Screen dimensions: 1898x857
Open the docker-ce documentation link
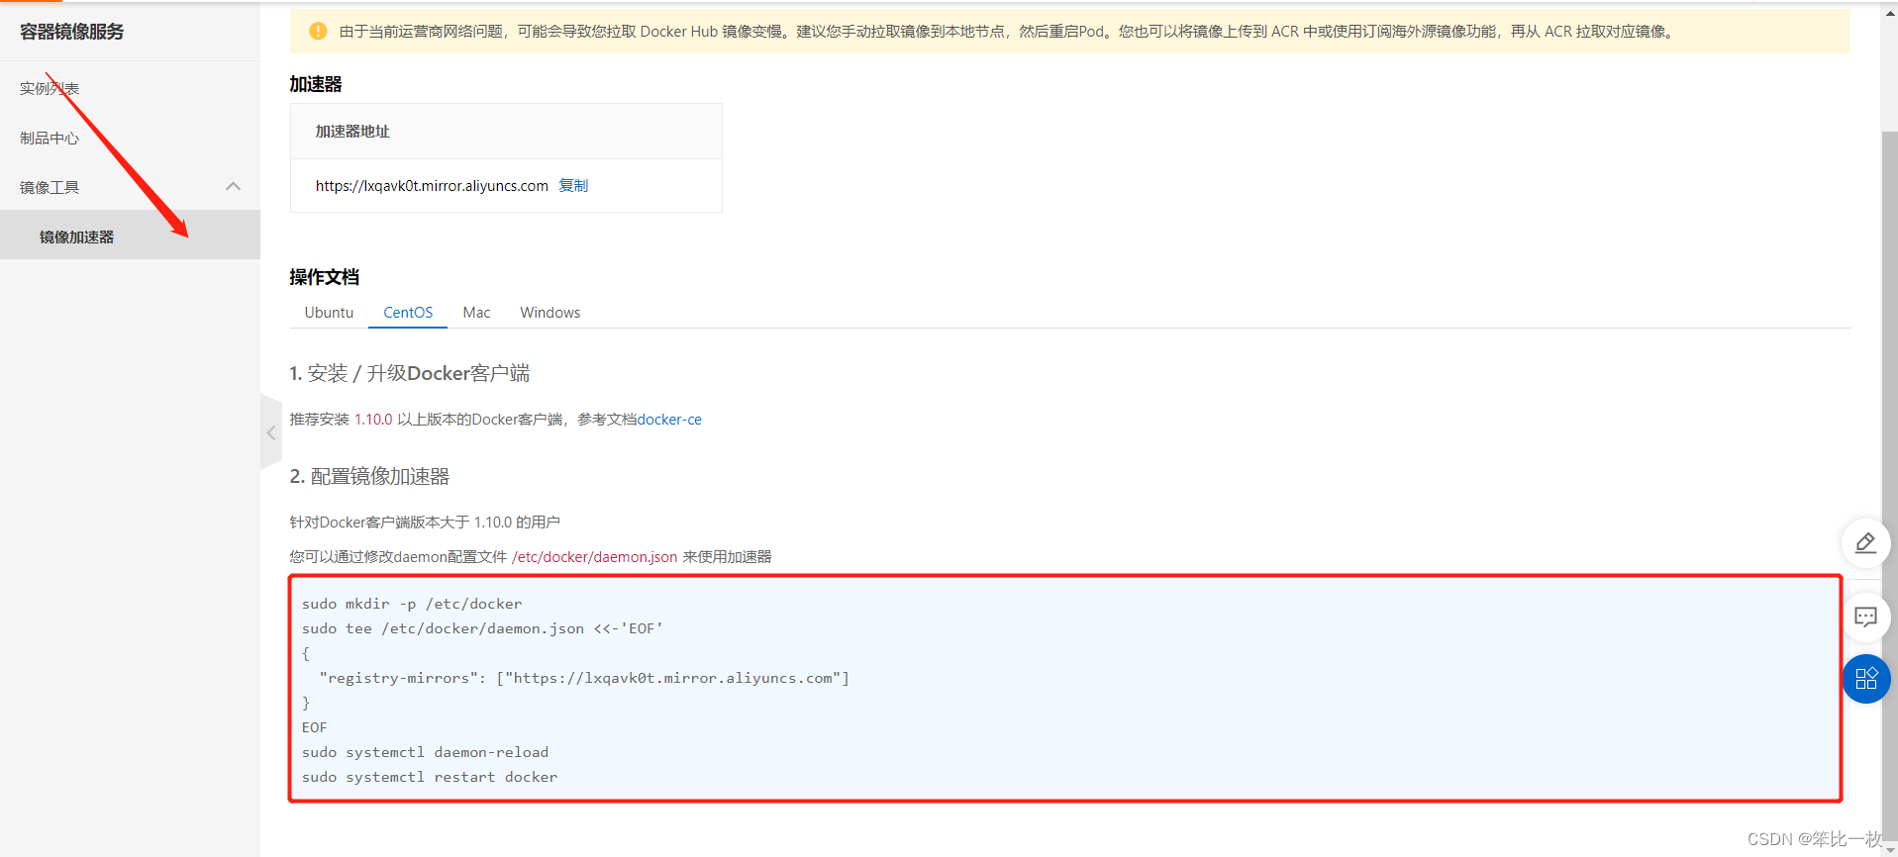(669, 420)
